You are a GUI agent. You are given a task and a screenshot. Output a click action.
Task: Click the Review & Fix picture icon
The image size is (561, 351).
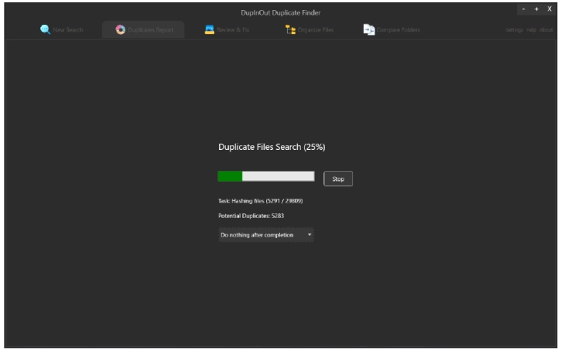click(x=209, y=29)
